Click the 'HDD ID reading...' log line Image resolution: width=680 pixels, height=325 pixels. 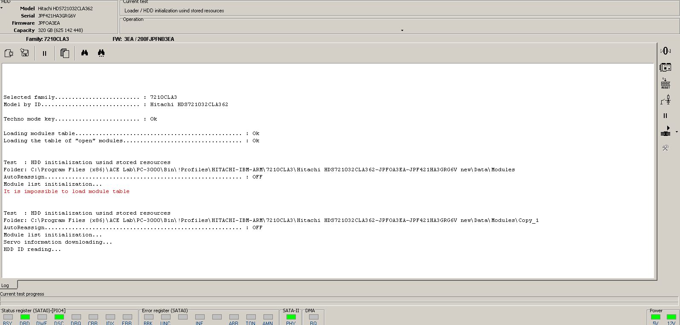[32, 249]
